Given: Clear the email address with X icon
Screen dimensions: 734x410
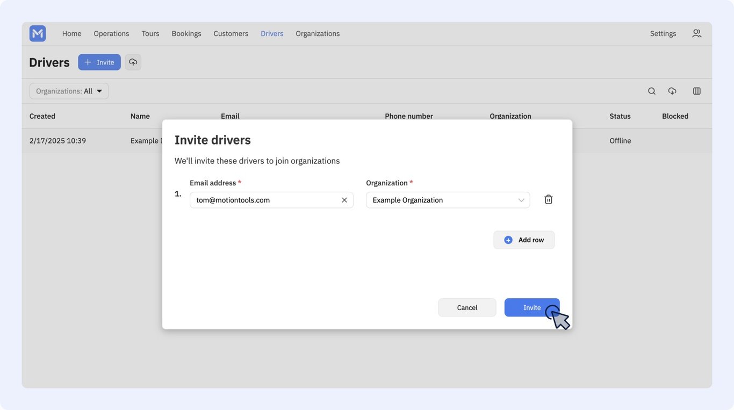Looking at the screenshot, I should coord(344,200).
